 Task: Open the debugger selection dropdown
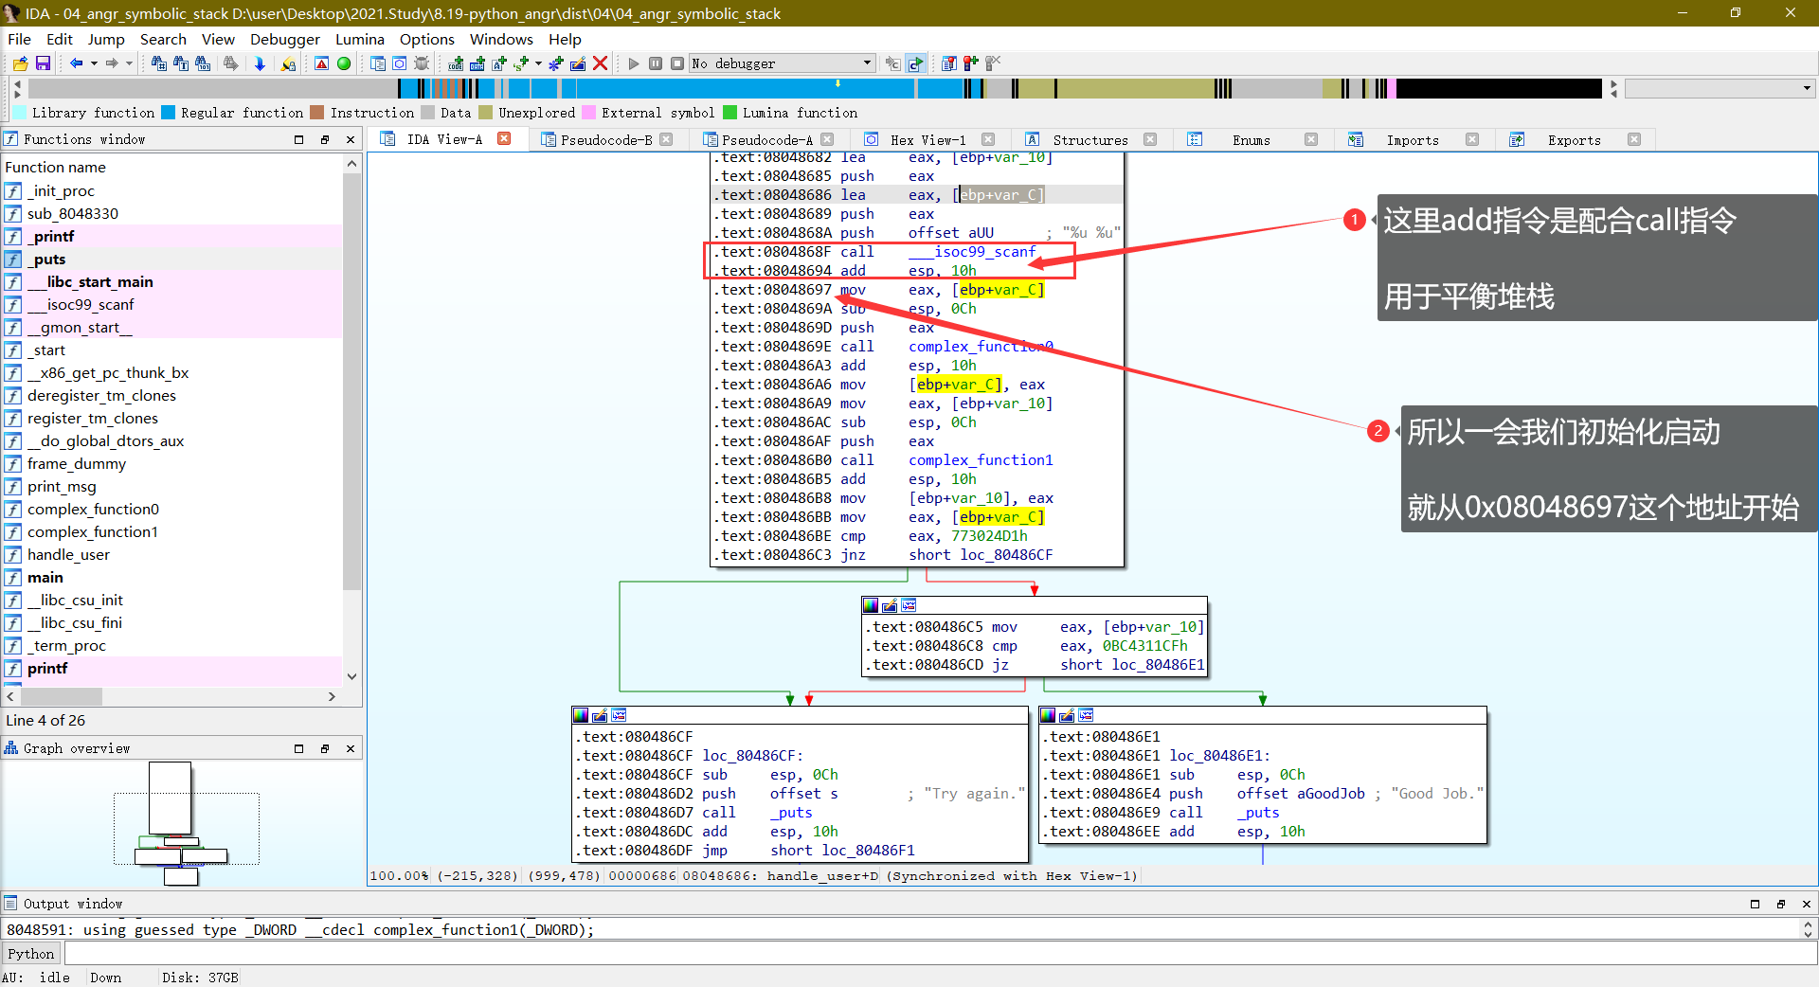pos(782,63)
